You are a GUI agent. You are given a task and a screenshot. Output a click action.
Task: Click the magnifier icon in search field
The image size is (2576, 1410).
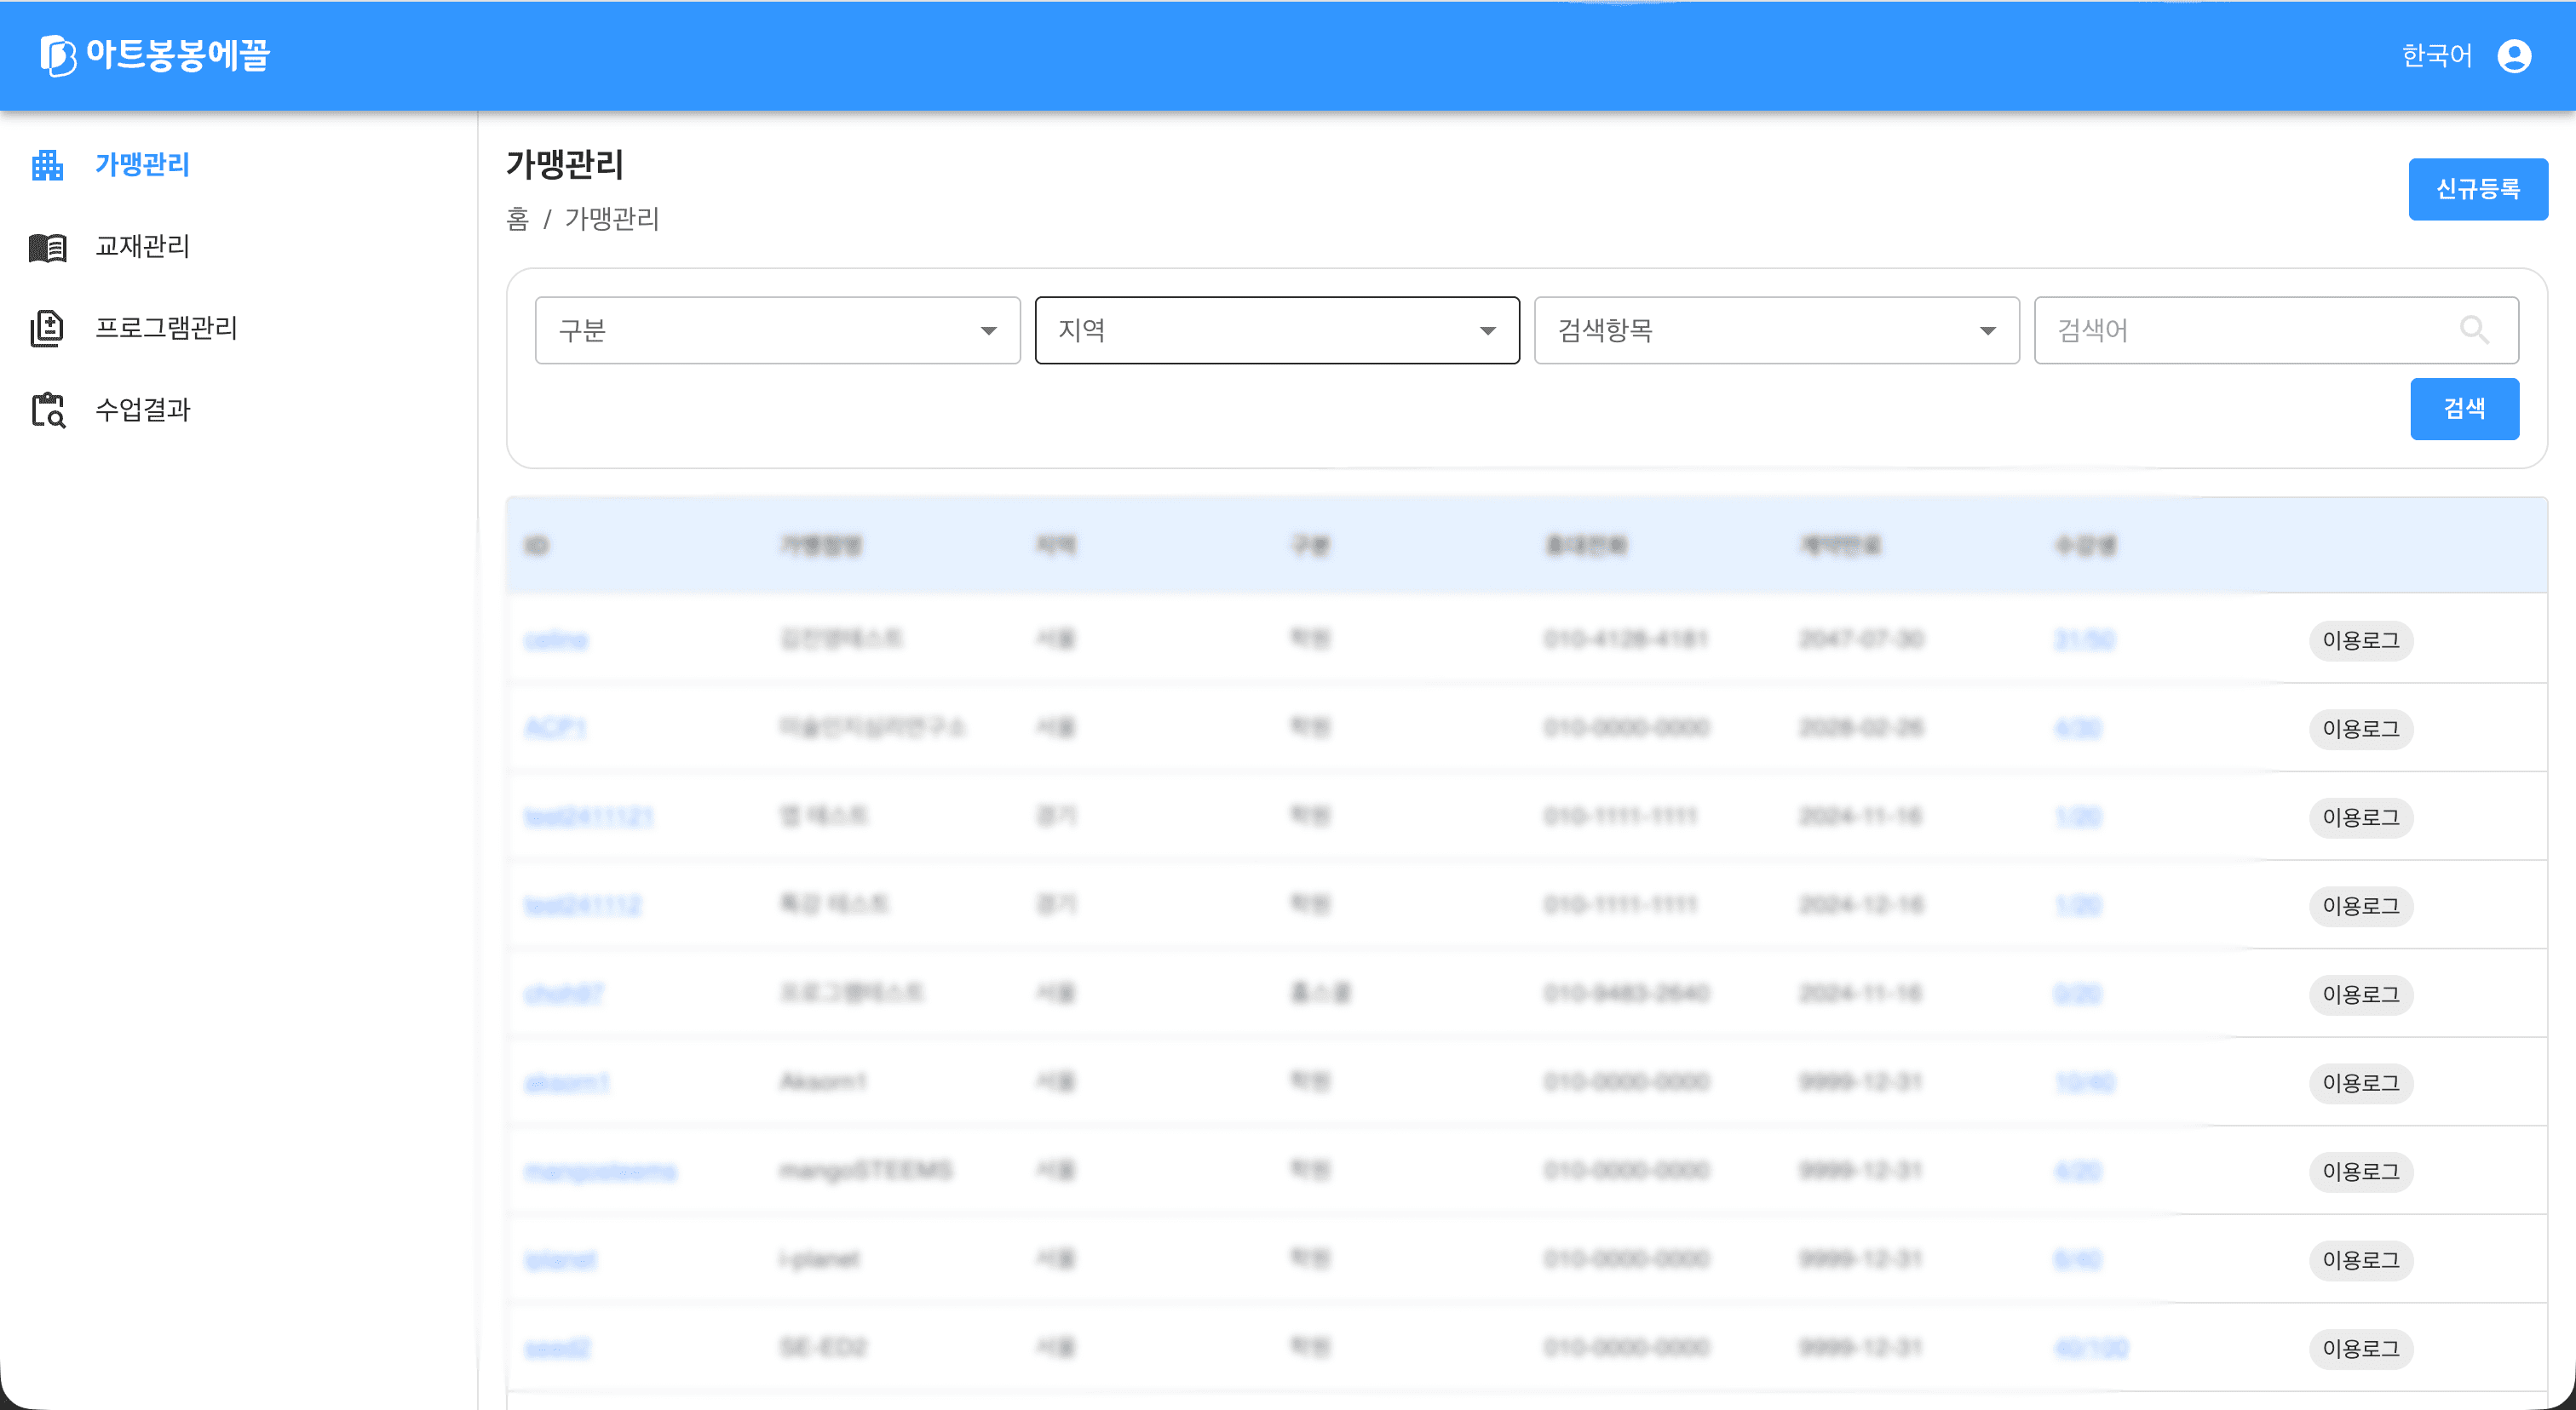(x=2474, y=330)
